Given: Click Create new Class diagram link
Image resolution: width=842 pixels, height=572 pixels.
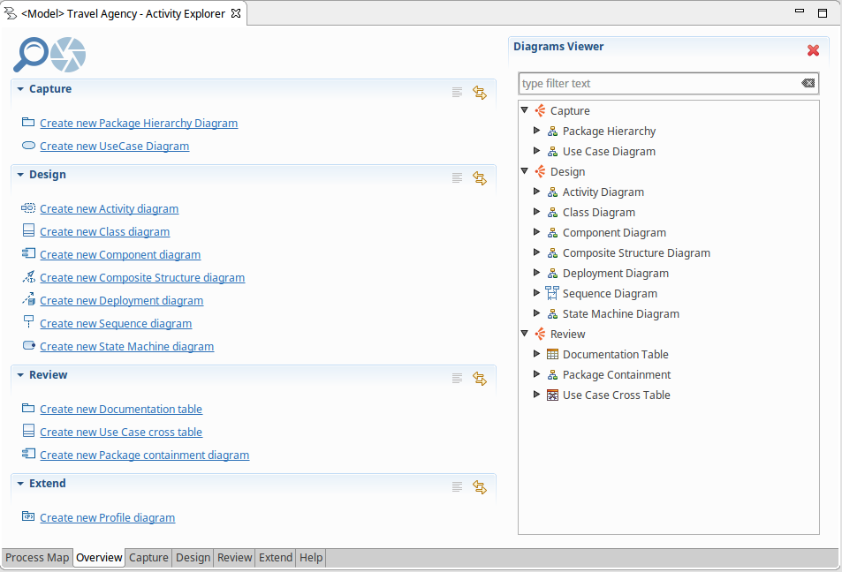Looking at the screenshot, I should pos(104,231).
